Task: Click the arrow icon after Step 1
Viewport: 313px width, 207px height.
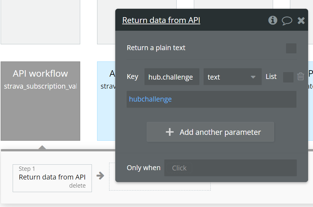Action: 101,176
